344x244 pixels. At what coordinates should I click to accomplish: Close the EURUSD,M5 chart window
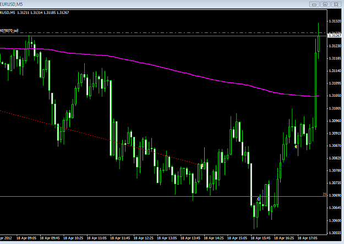pos(336,4)
